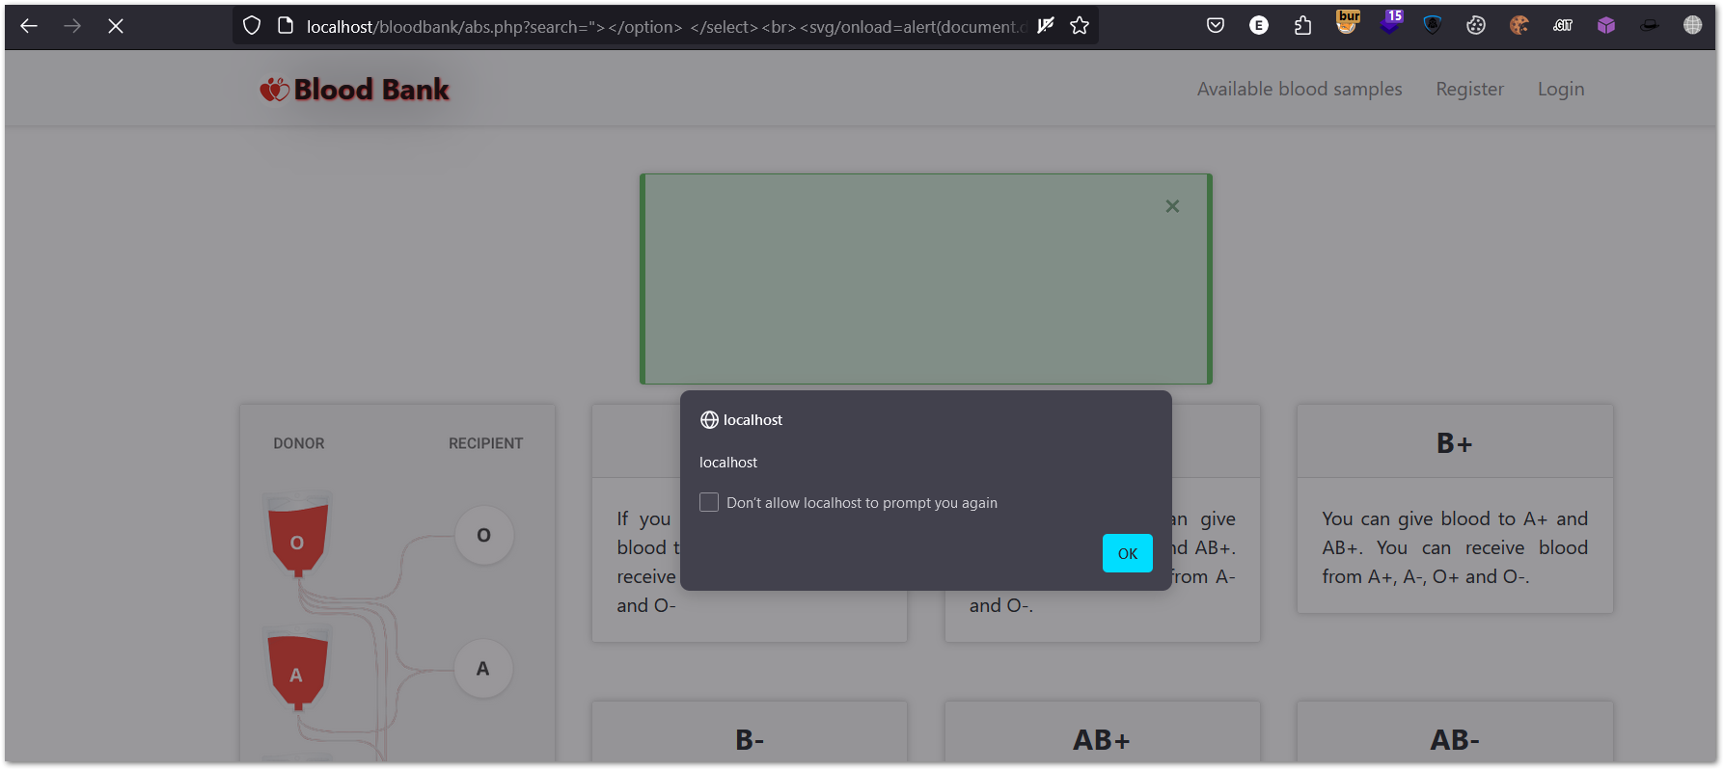This screenshot has width=1724, height=770.
Task: Open the tracking protection shield
Action: coord(252,26)
